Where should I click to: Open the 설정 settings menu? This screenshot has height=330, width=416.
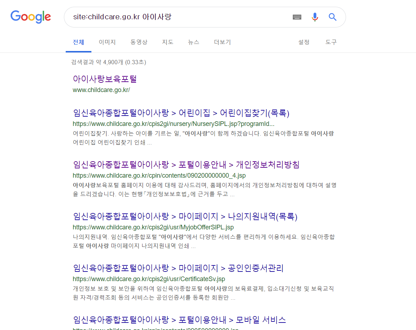pyautogui.click(x=304, y=42)
